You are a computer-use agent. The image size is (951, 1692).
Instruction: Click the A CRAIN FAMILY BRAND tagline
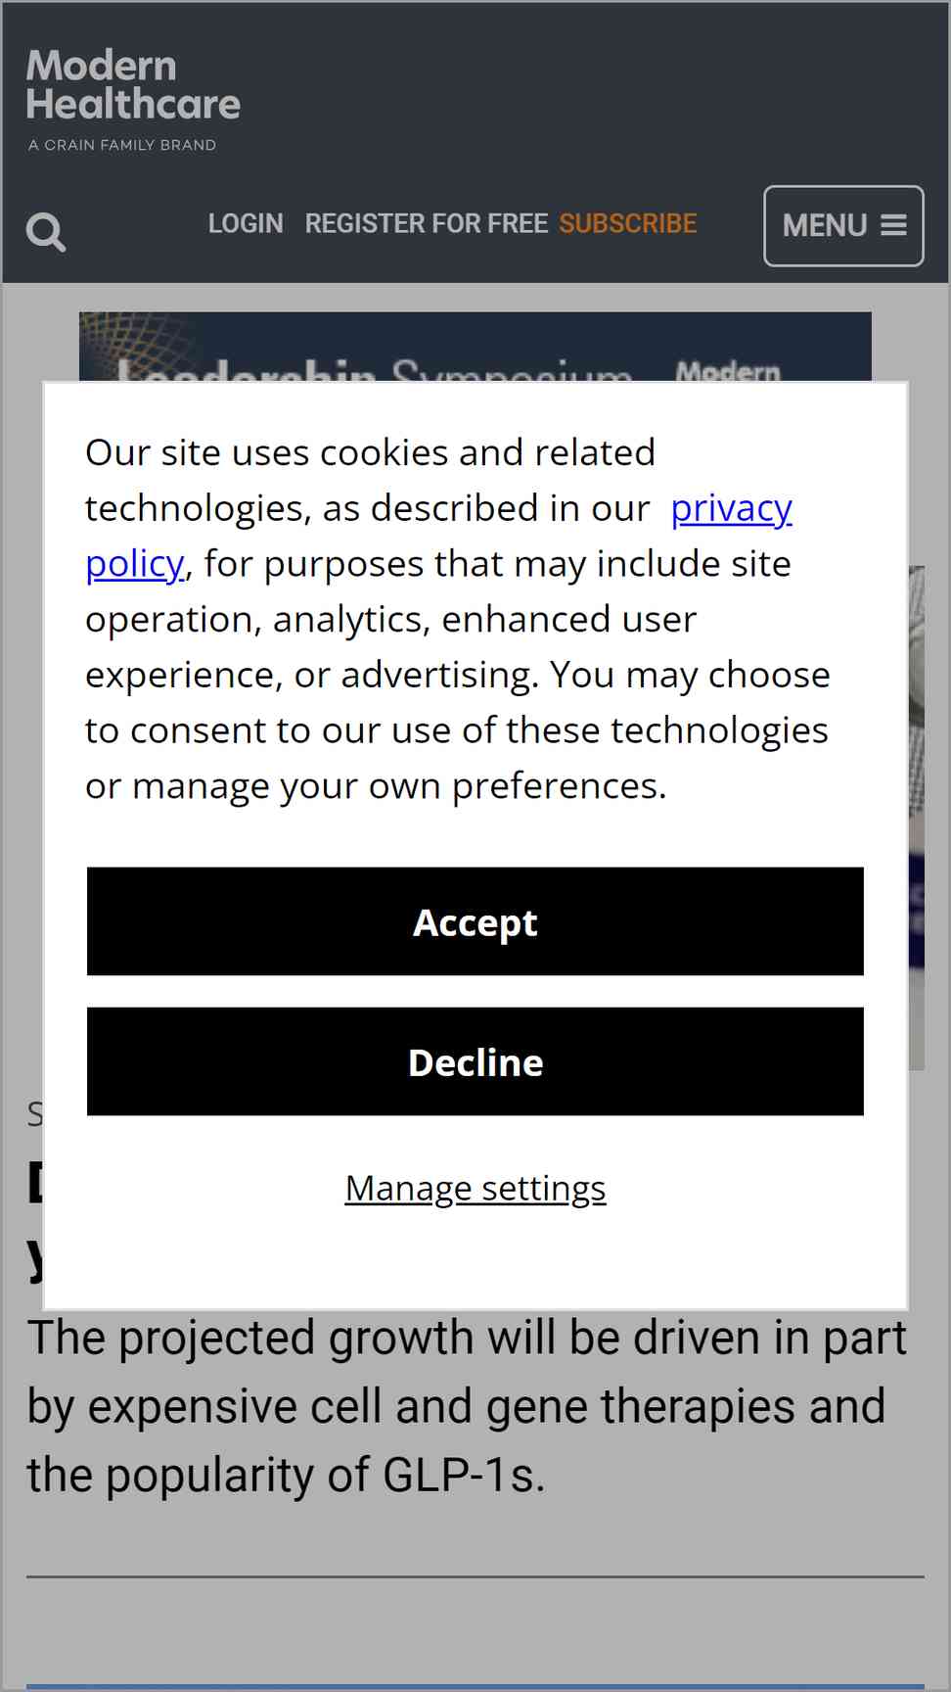click(122, 145)
